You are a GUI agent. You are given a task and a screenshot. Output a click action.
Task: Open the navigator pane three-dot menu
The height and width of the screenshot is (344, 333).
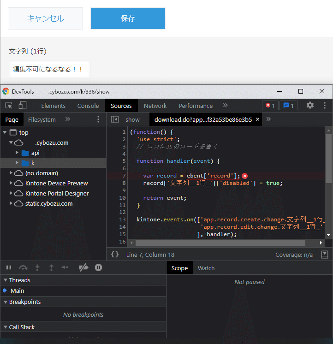(98, 119)
